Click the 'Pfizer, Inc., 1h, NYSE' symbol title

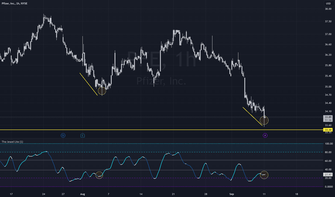tap(14, 4)
